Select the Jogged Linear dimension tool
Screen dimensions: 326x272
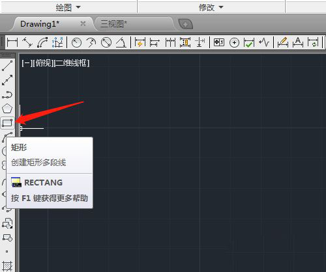(x=264, y=42)
